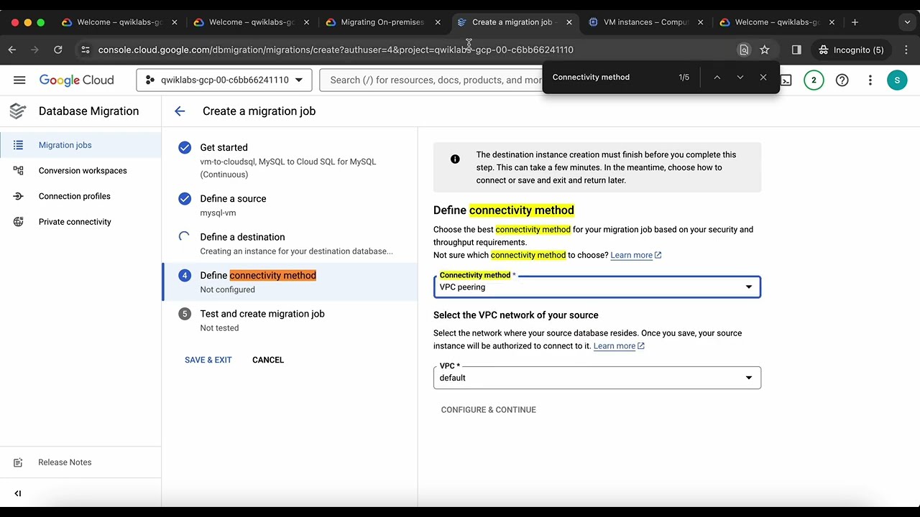
Task: Close the find-in-page bar
Action: [x=763, y=77]
